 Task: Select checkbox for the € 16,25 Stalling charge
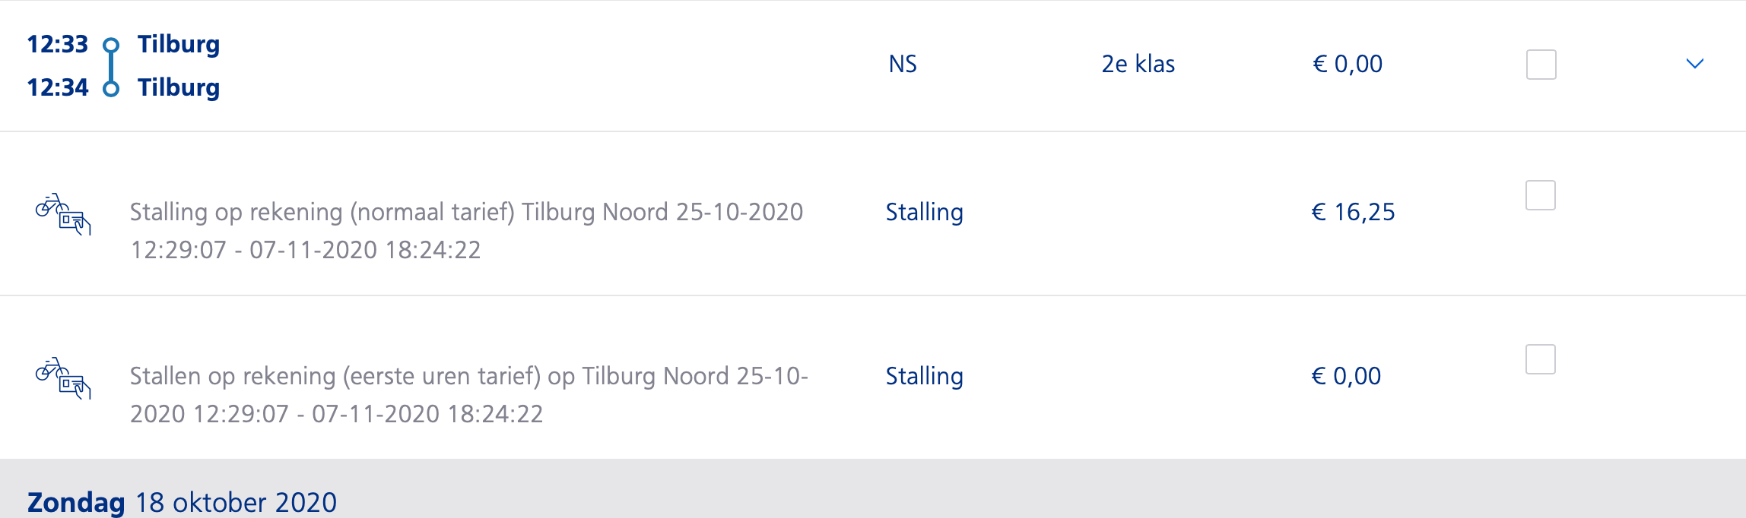1541,195
